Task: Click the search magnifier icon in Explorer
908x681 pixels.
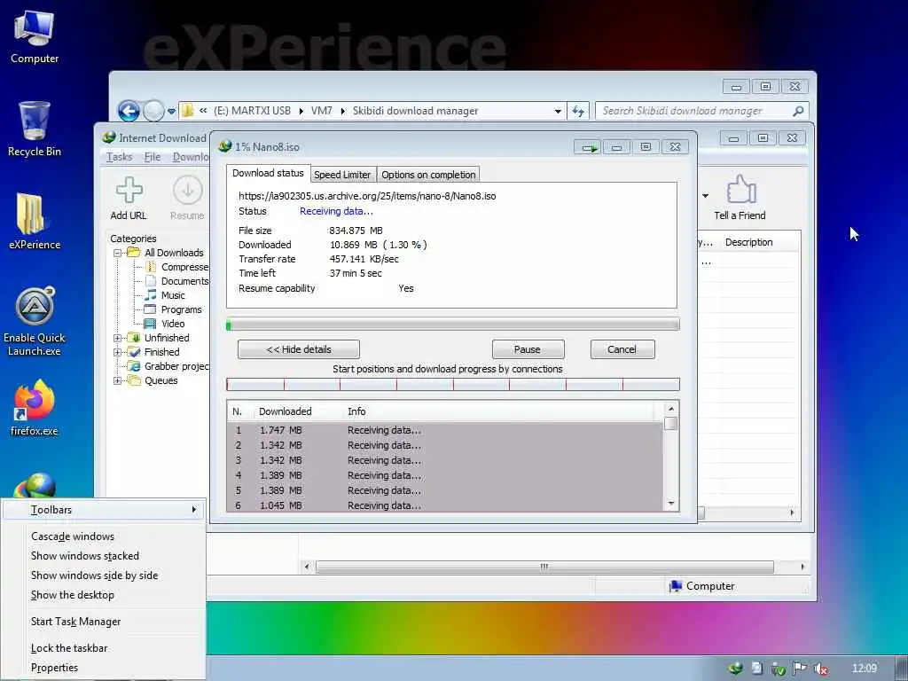Action: [x=798, y=111]
